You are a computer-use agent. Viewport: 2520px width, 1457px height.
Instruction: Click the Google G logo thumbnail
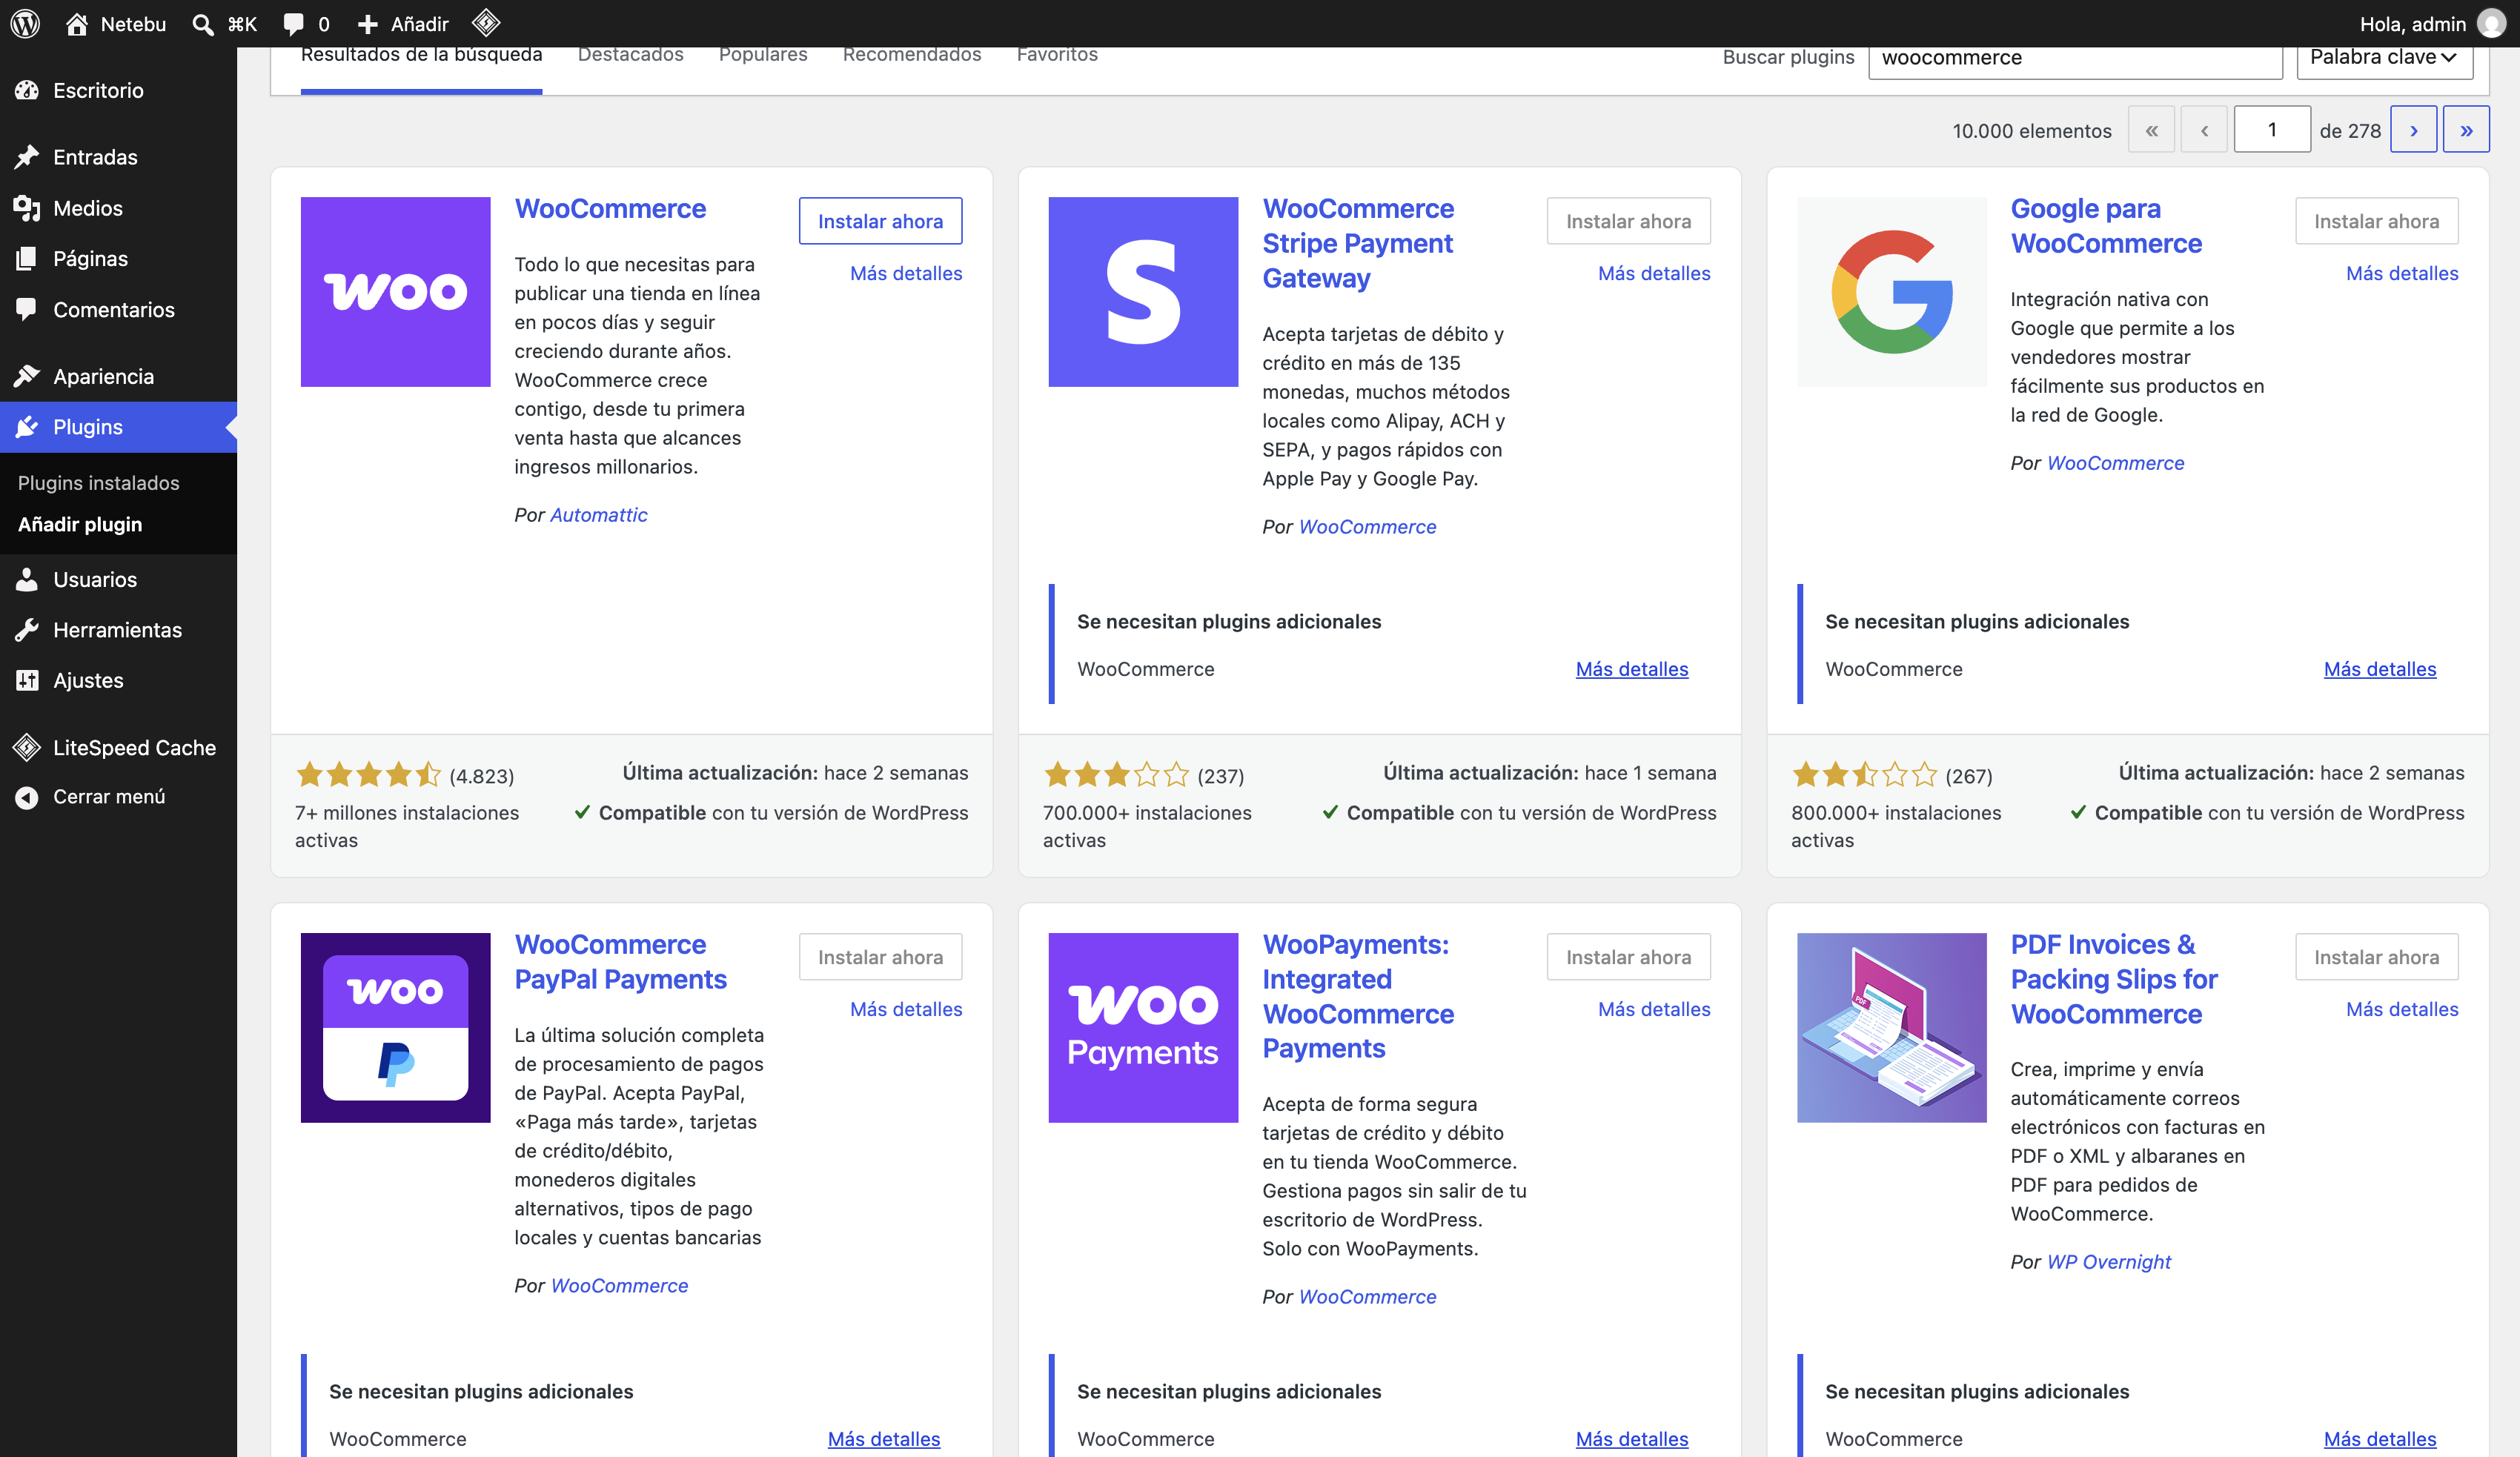[1891, 292]
